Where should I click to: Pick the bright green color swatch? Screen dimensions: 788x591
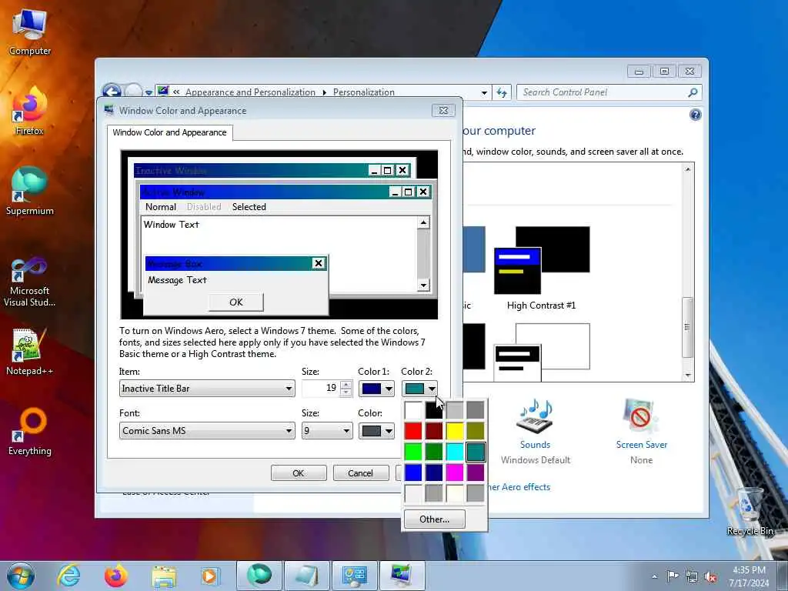(413, 451)
